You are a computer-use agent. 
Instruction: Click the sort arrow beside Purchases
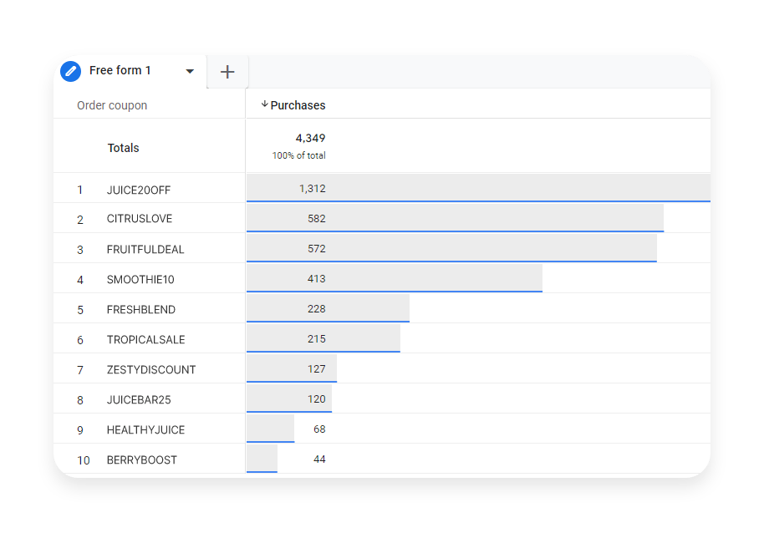266,104
